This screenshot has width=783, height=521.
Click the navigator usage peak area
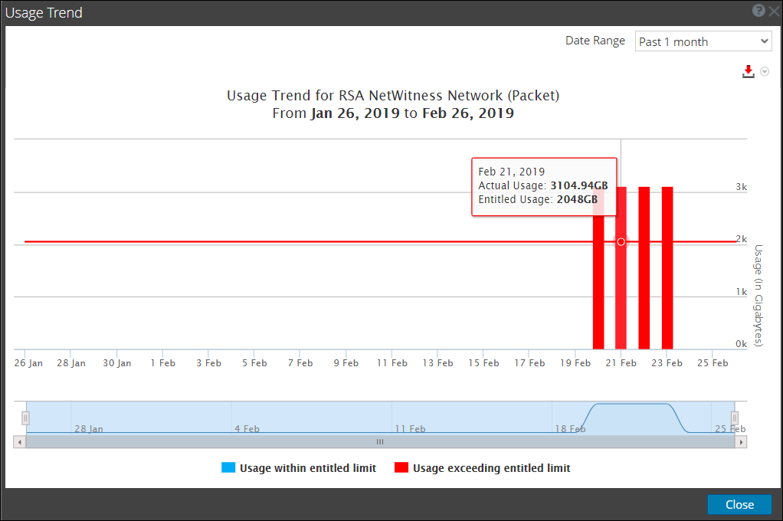tap(632, 418)
